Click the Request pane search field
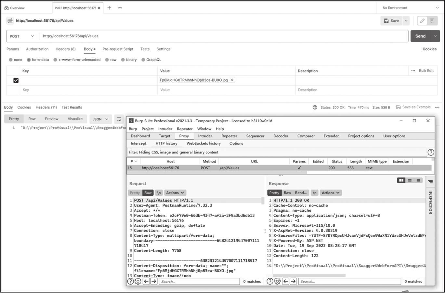 tap(199, 281)
